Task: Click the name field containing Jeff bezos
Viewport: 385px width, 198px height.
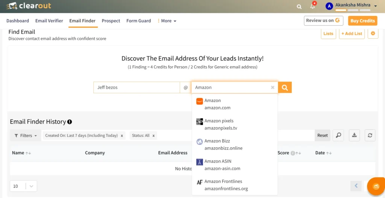Action: [137, 87]
